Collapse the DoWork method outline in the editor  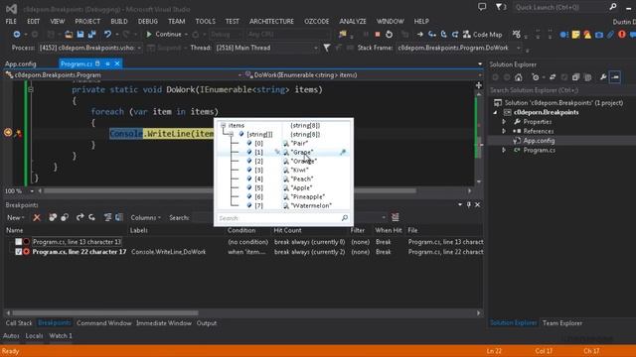(x=31, y=89)
